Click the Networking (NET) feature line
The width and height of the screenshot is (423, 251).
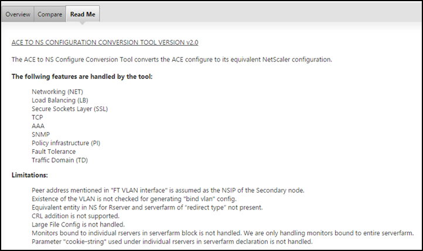pos(58,92)
